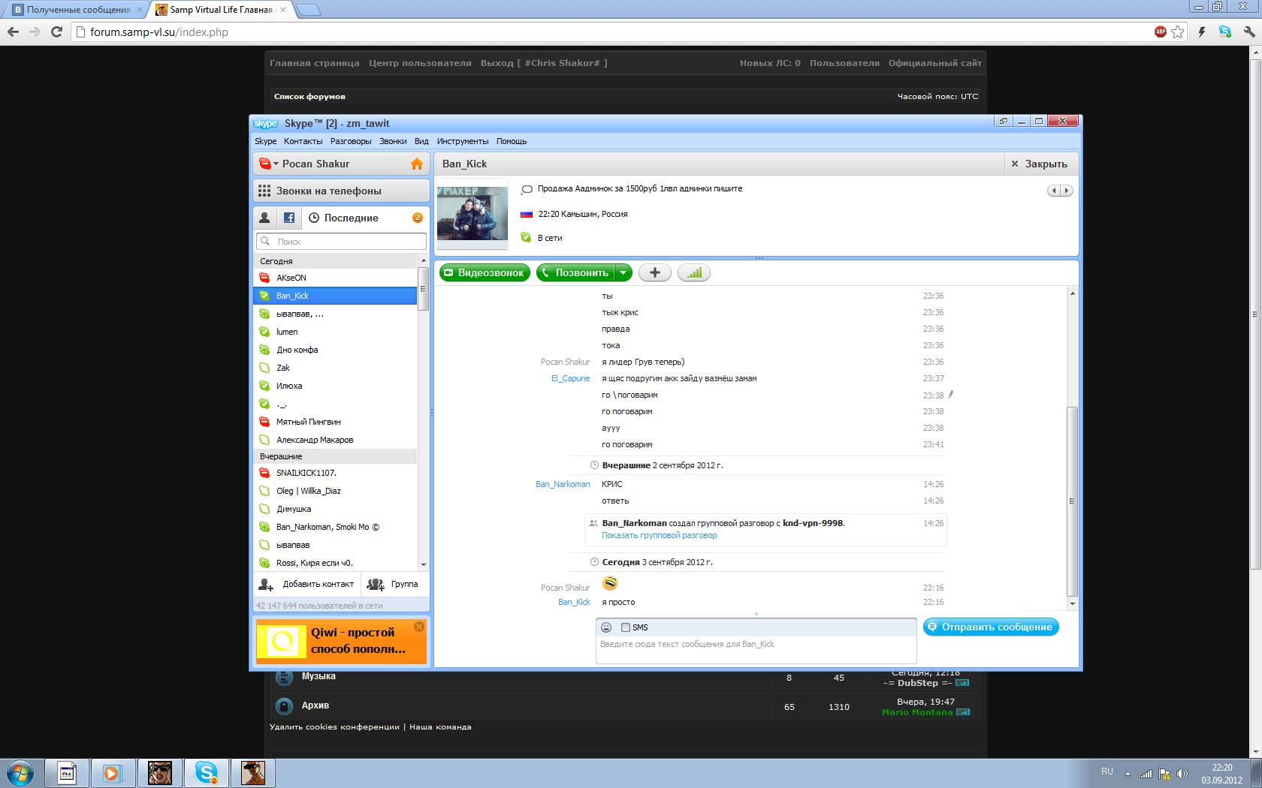Click Отправить сообщение button
This screenshot has height=788, width=1262.
coord(991,627)
